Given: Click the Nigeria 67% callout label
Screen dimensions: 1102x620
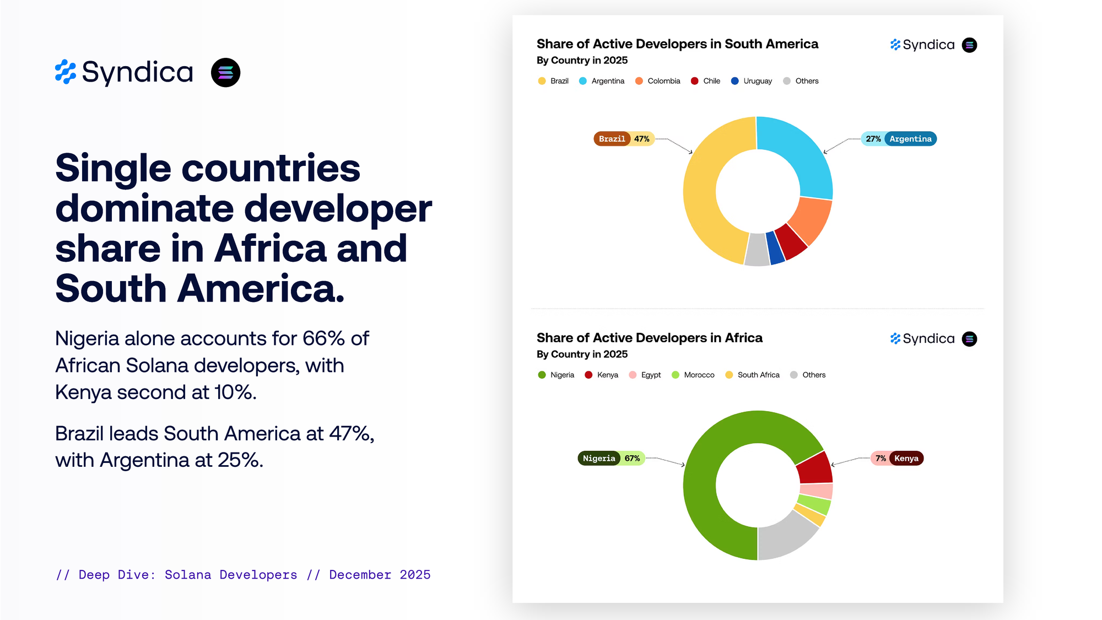Looking at the screenshot, I should (611, 459).
